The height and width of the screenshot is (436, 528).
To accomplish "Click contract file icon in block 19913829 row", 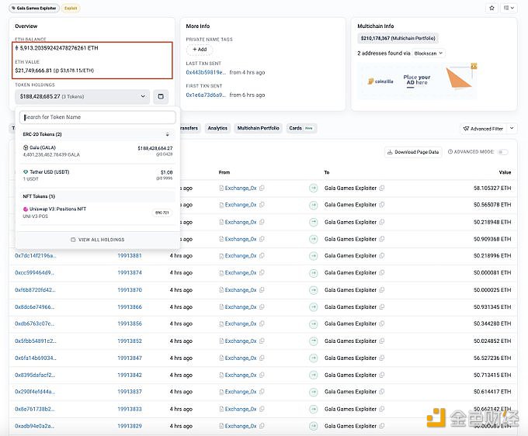I will [221, 426].
